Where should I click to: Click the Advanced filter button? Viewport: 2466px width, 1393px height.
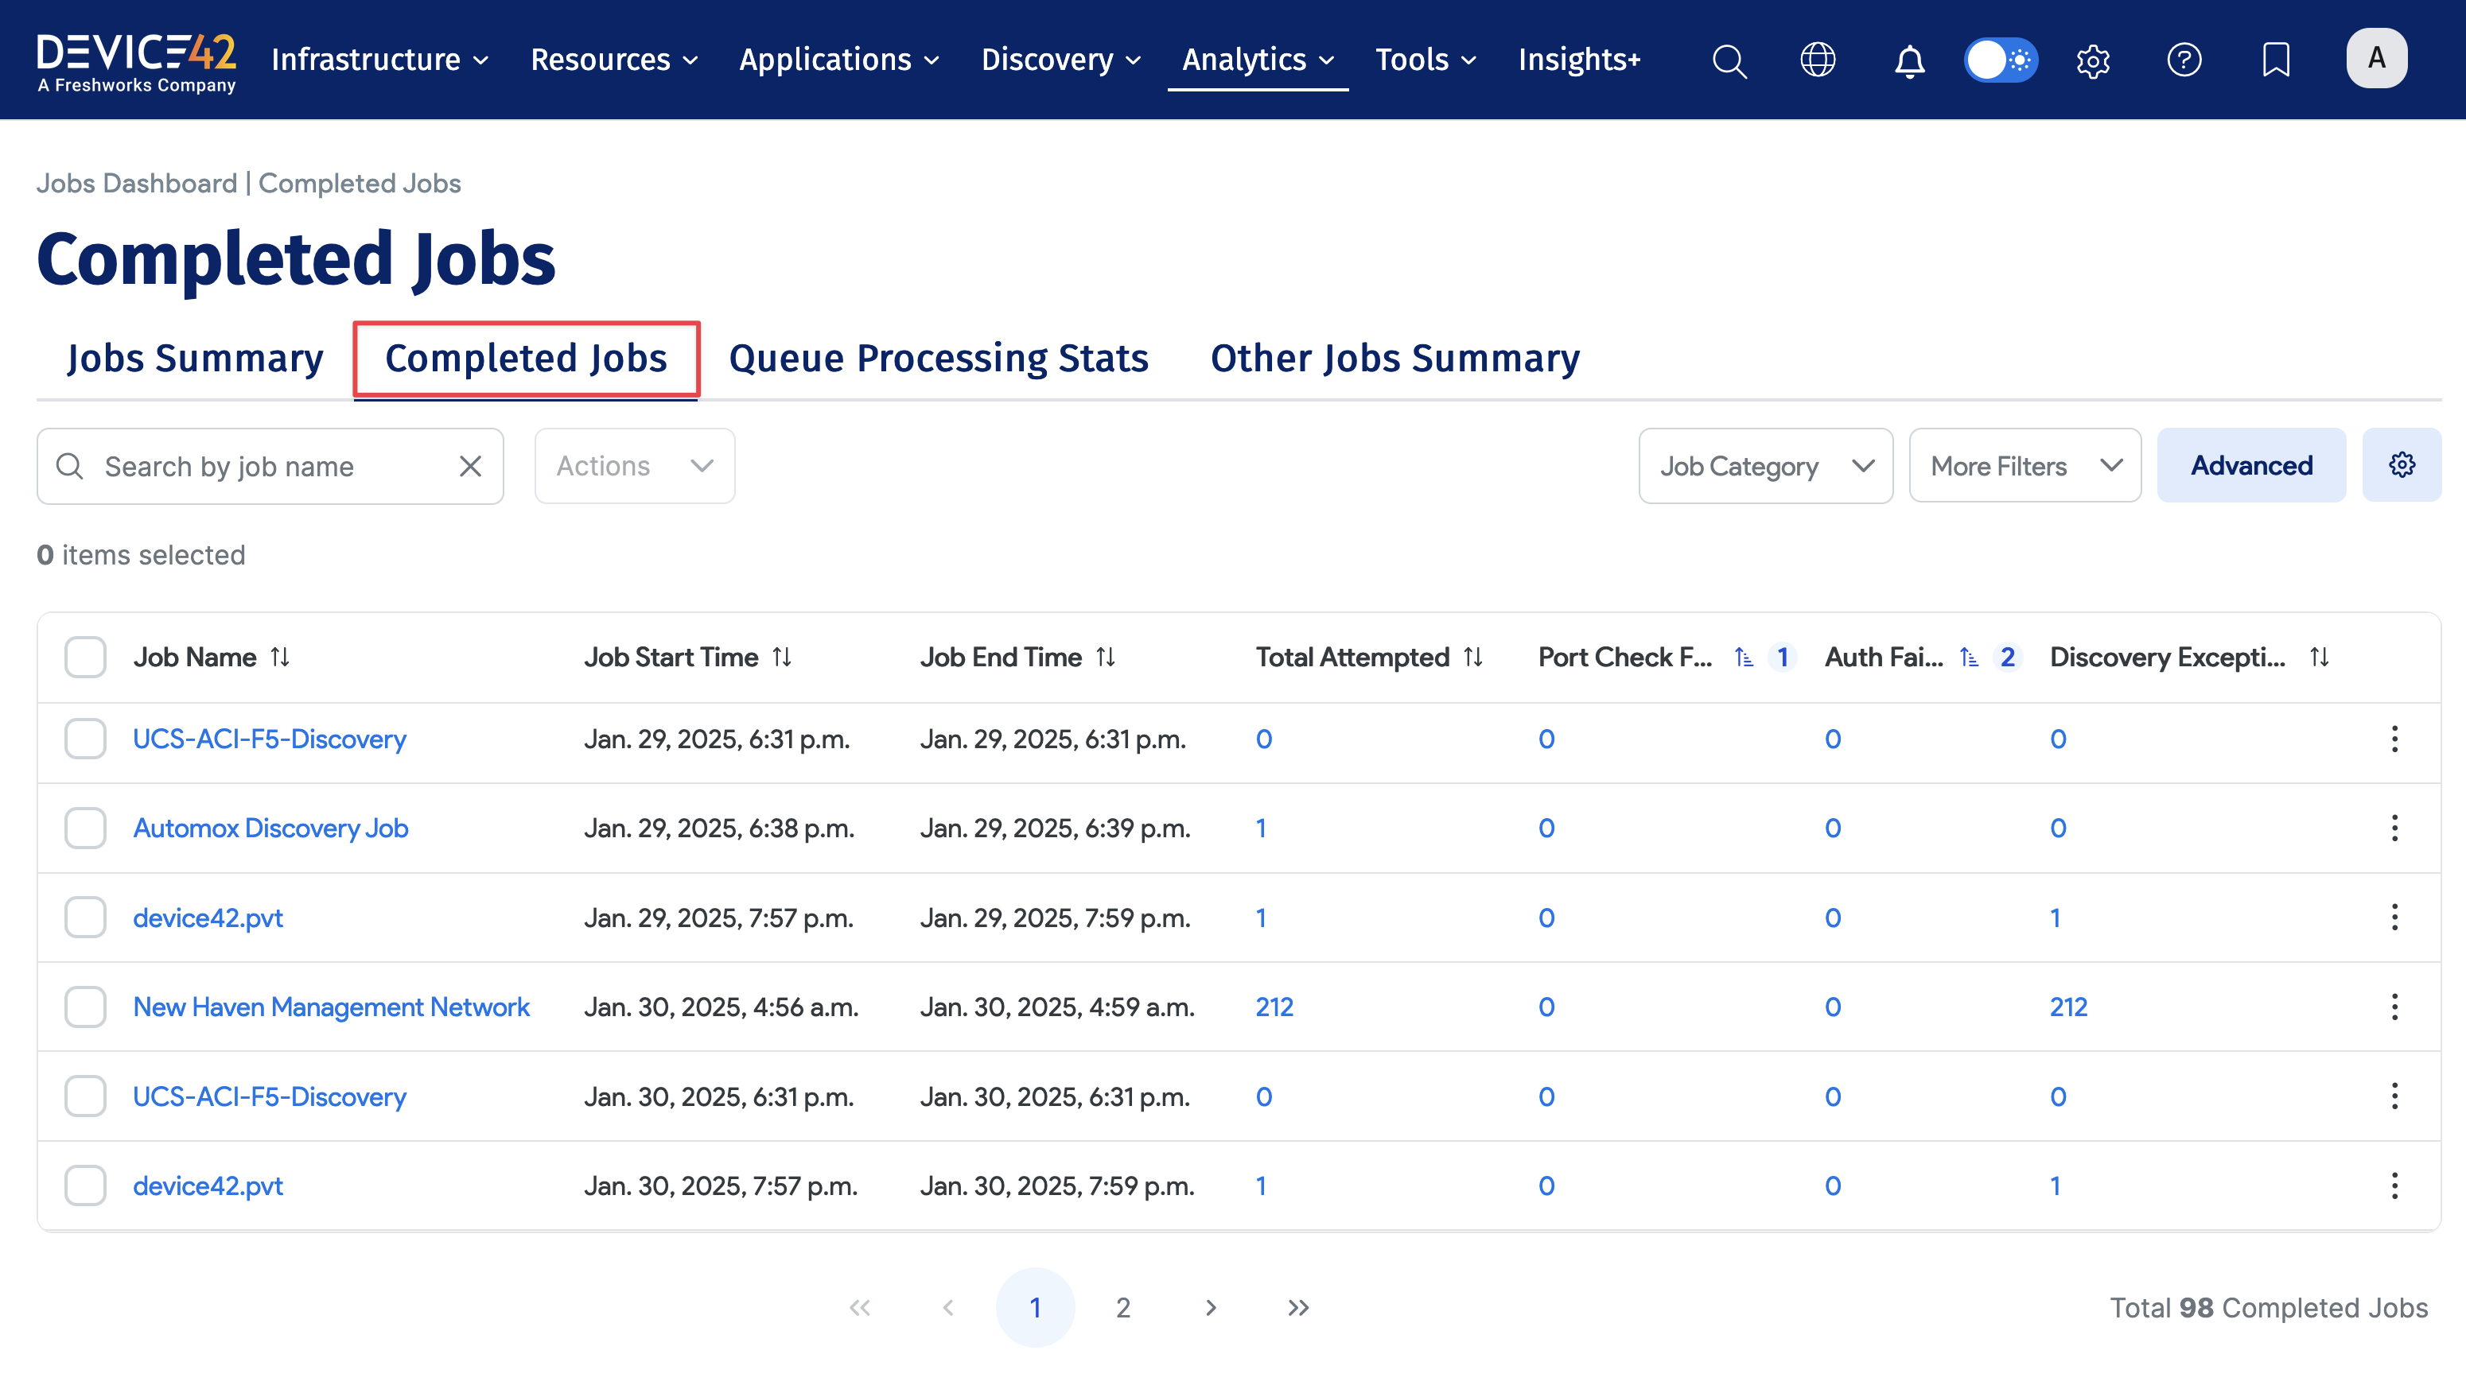[x=2250, y=465]
